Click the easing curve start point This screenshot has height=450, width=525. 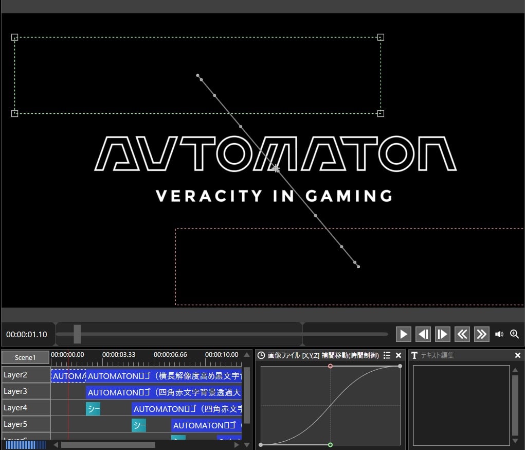point(261,445)
